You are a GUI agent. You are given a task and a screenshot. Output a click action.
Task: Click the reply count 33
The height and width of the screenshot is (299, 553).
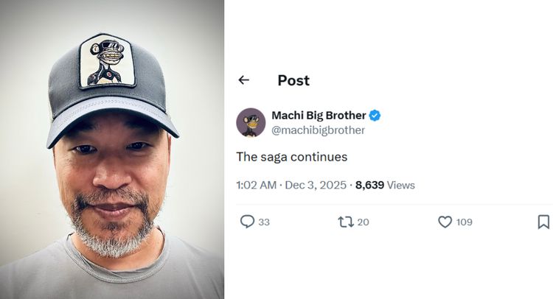tap(264, 222)
